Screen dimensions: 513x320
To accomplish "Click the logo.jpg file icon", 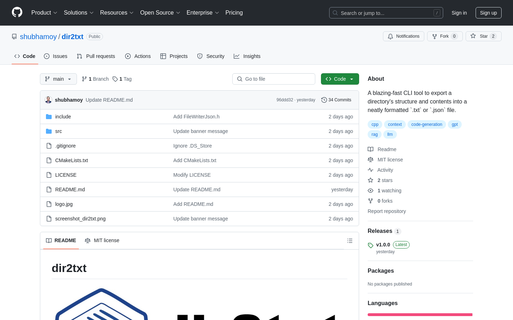I will tap(49, 204).
